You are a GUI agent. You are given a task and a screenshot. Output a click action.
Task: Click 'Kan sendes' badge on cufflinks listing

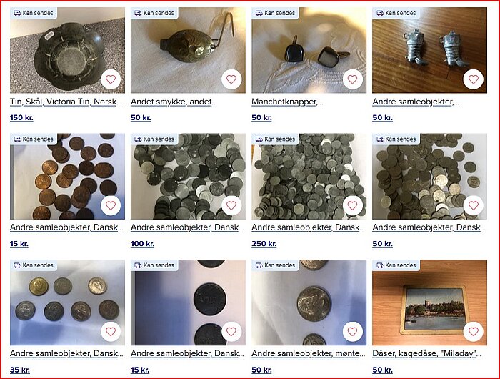(x=276, y=13)
